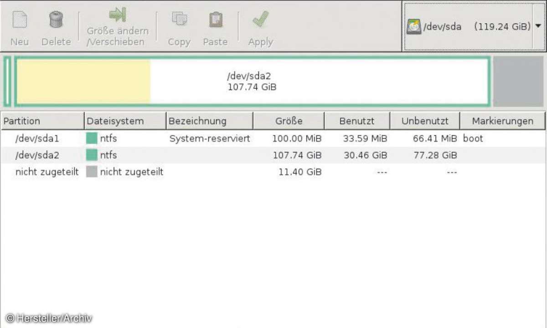
Task: Click the 66.41 MiB unused cell
Action: coord(435,138)
